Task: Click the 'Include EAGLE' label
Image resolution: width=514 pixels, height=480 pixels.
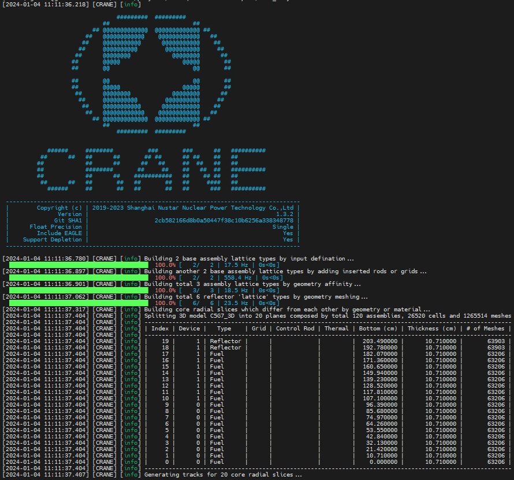Action: (x=59, y=233)
